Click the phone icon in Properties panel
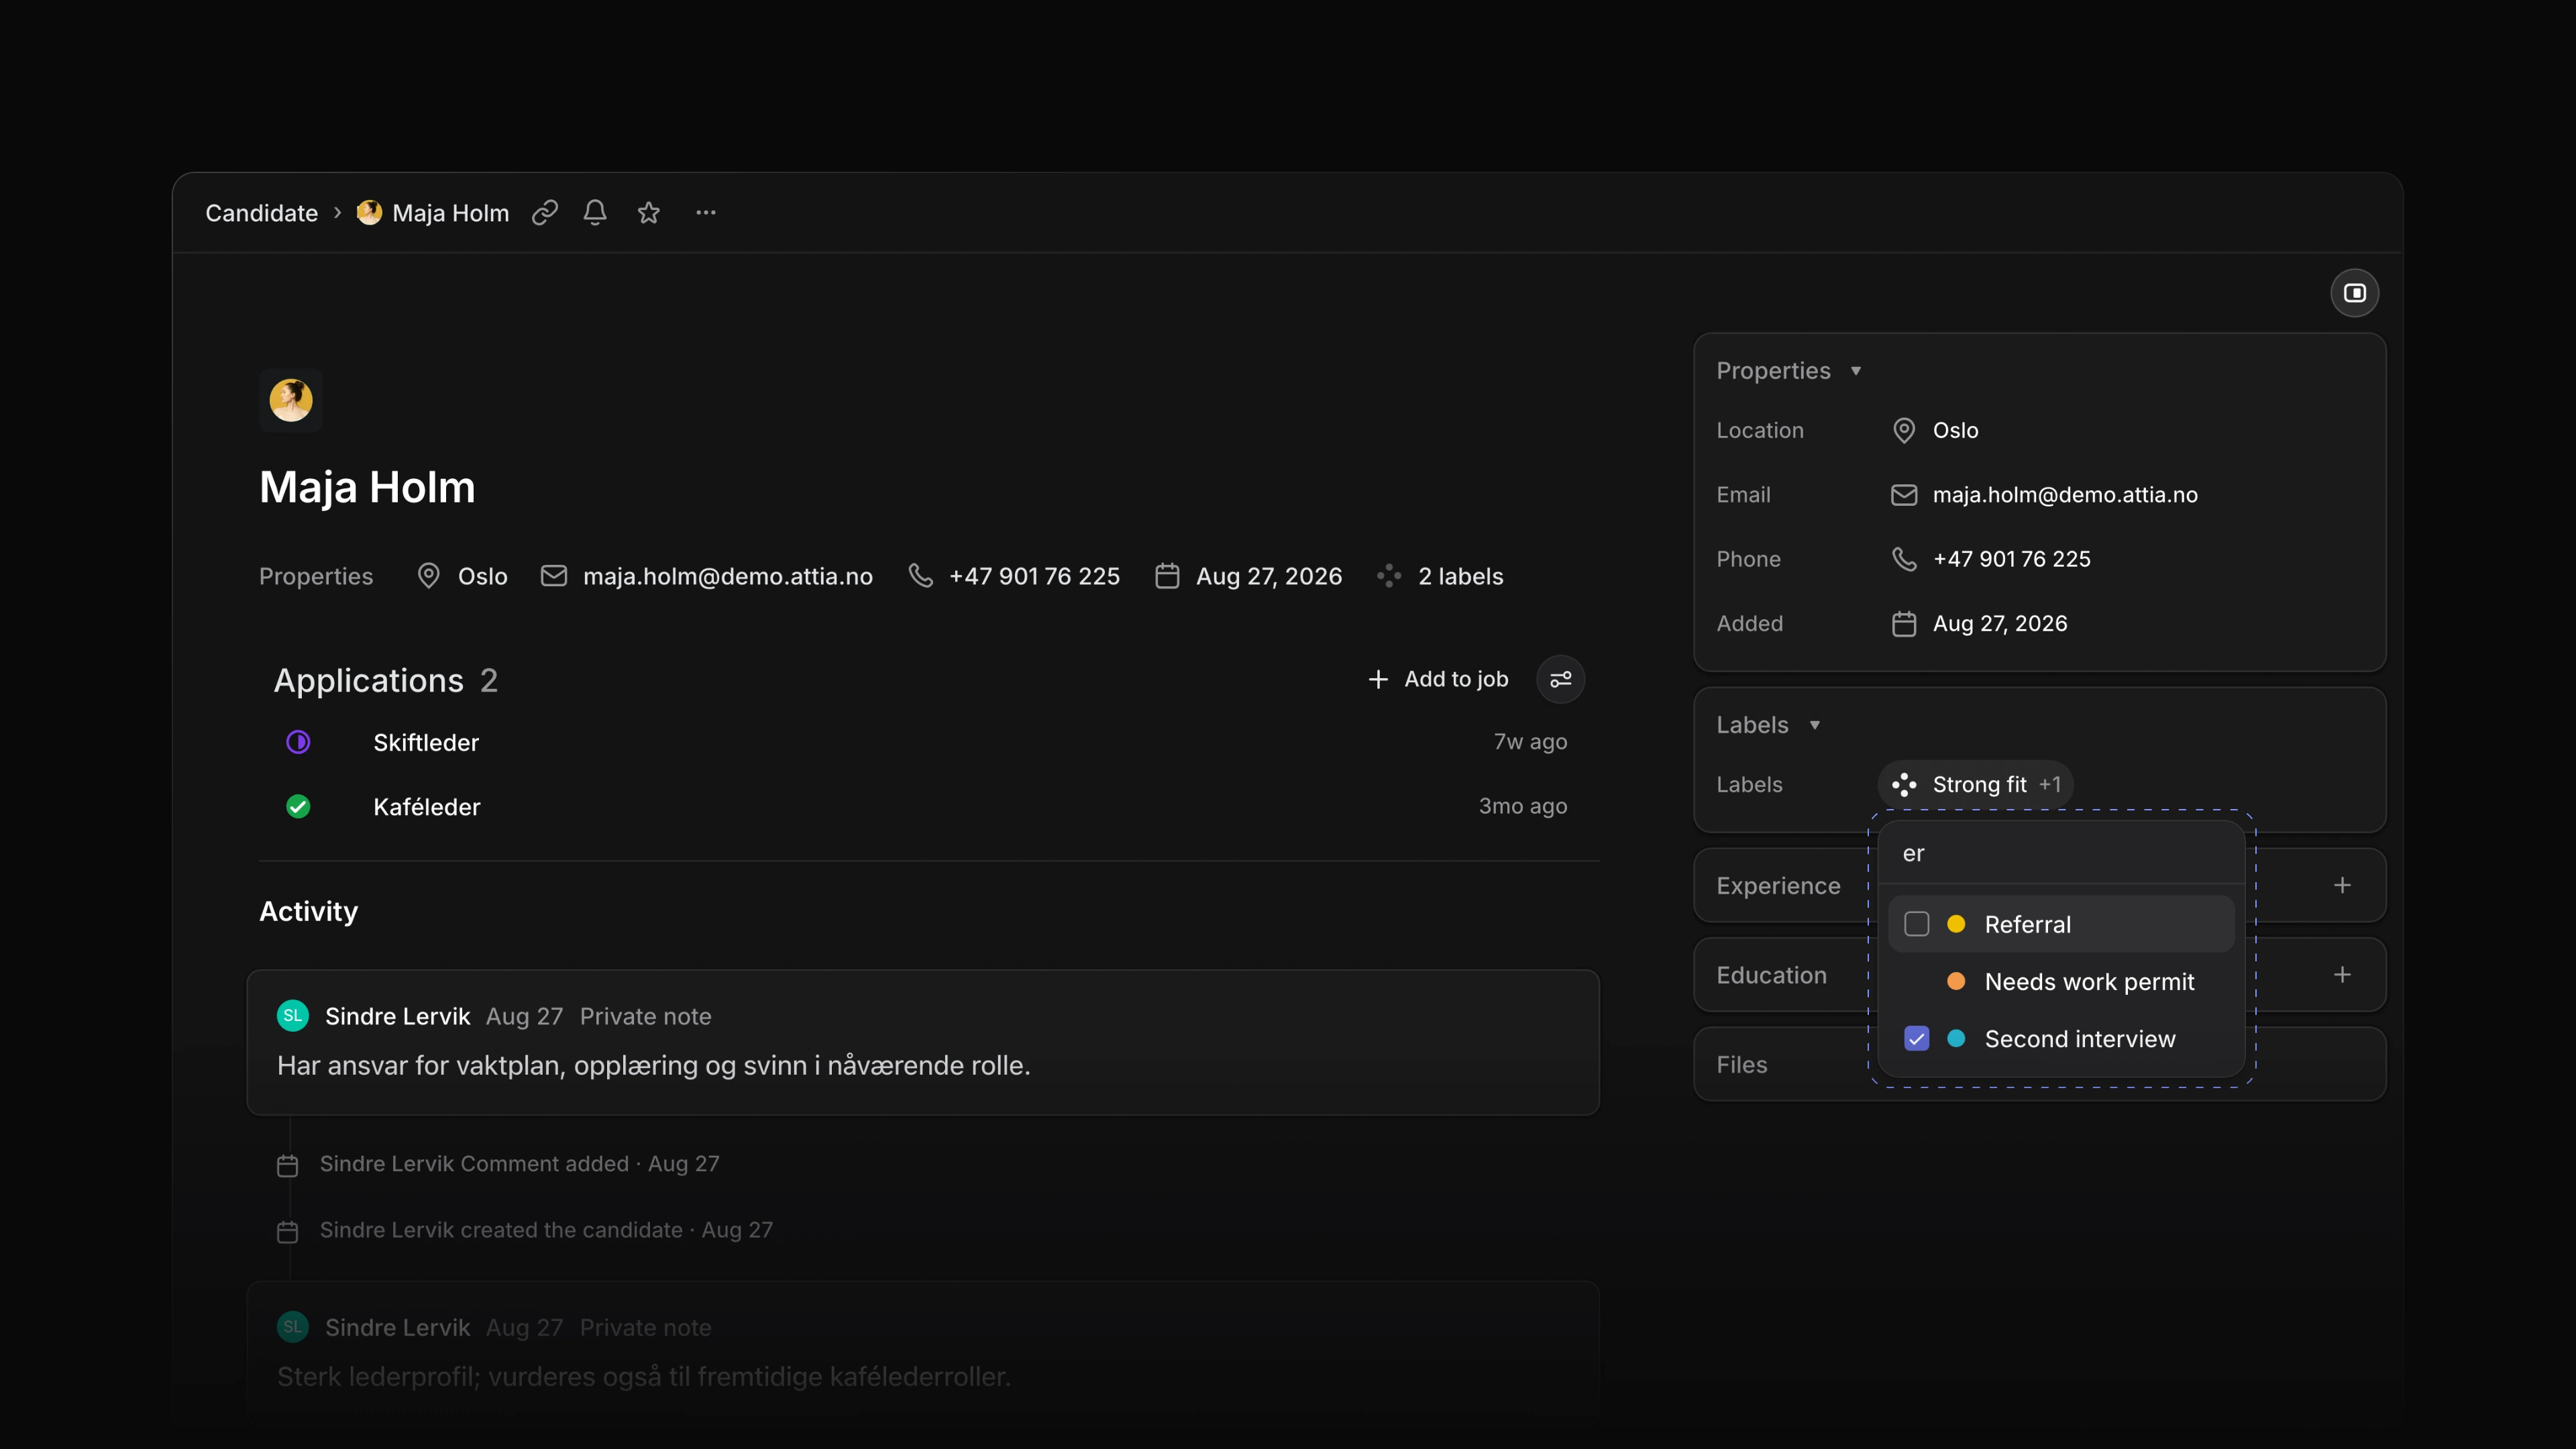Screen dimensions: 2576x1449 click(x=1904, y=559)
